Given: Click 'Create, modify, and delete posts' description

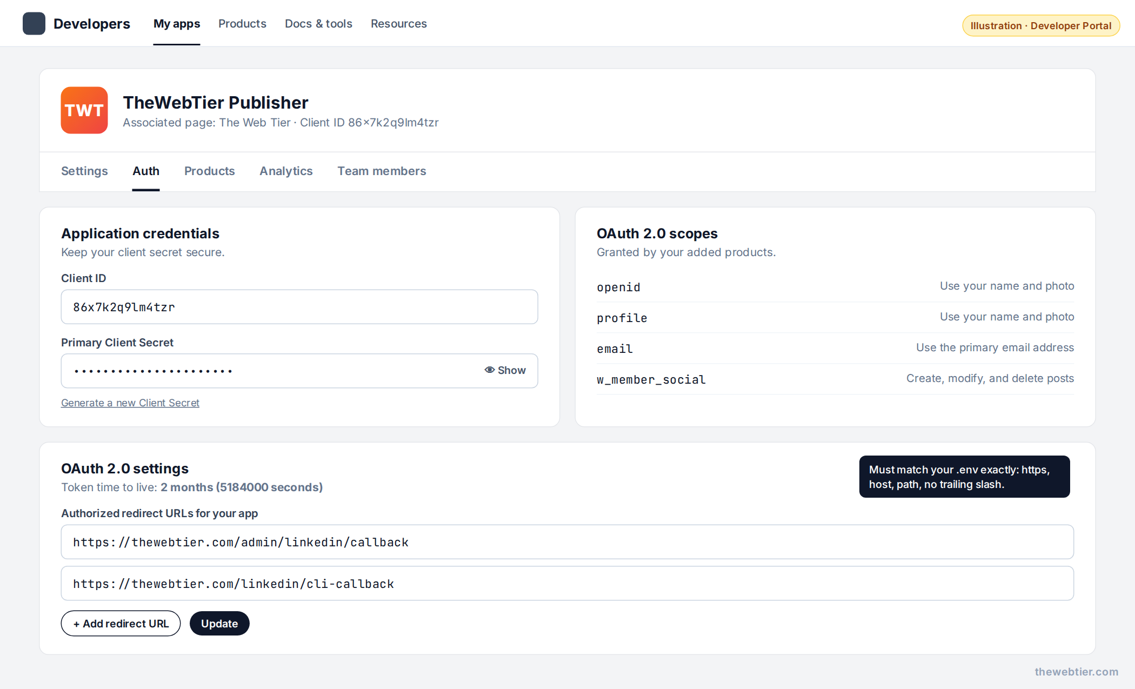Looking at the screenshot, I should click(x=990, y=378).
